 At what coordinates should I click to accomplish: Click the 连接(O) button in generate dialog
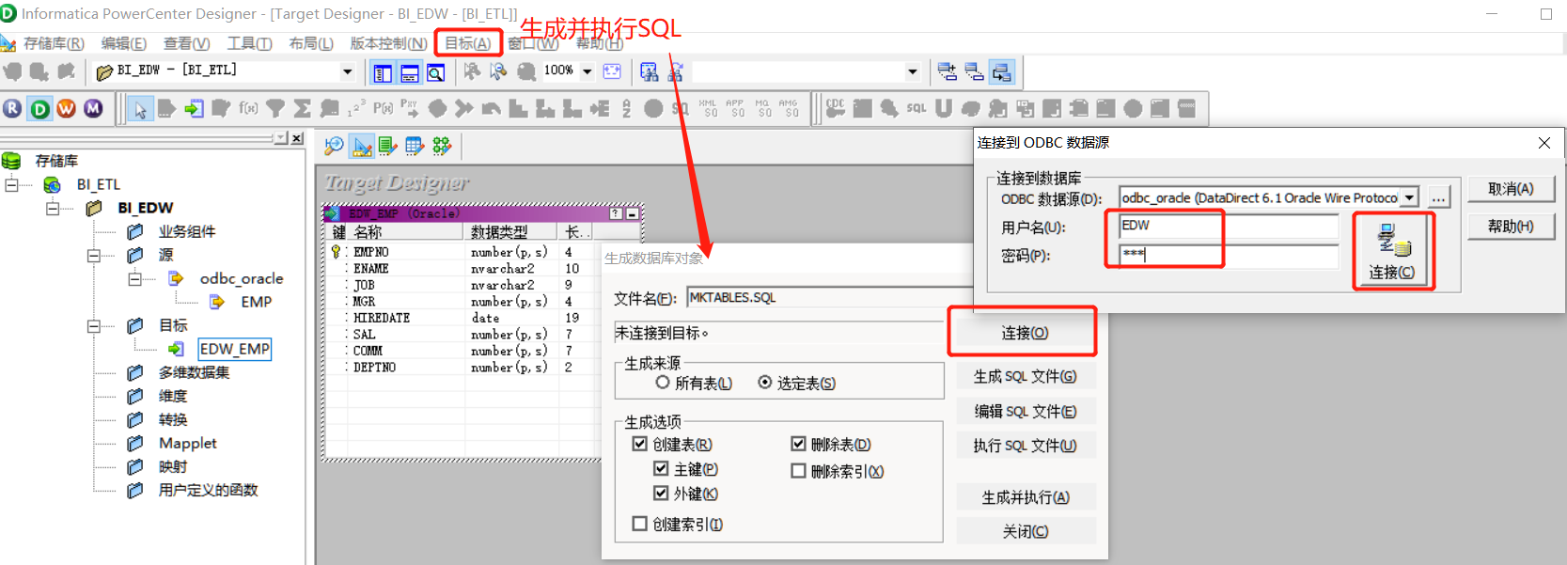click(x=1025, y=333)
